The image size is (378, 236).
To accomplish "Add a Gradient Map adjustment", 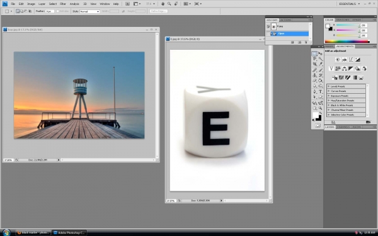I will (354, 77).
